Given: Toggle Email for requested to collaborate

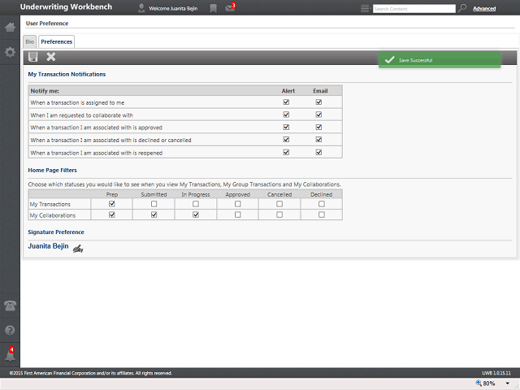Looking at the screenshot, I should [318, 115].
